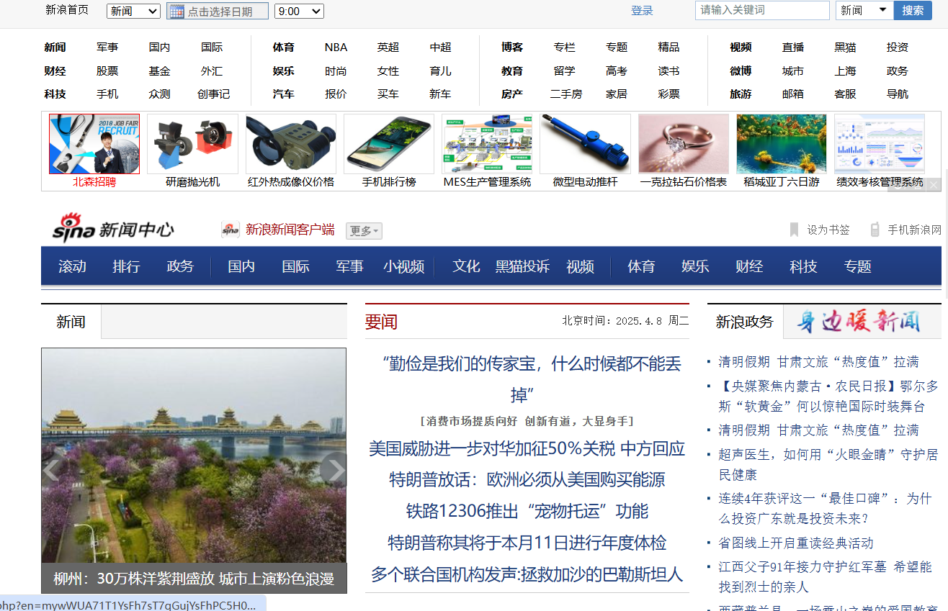
Task: Show the previous slide with left arrow
Action: click(x=52, y=470)
